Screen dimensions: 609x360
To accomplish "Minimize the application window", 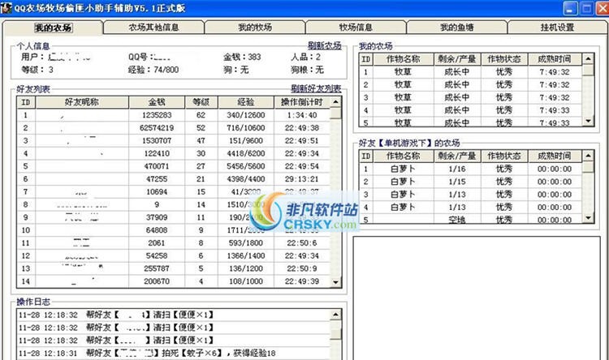I will pyautogui.click(x=570, y=8).
